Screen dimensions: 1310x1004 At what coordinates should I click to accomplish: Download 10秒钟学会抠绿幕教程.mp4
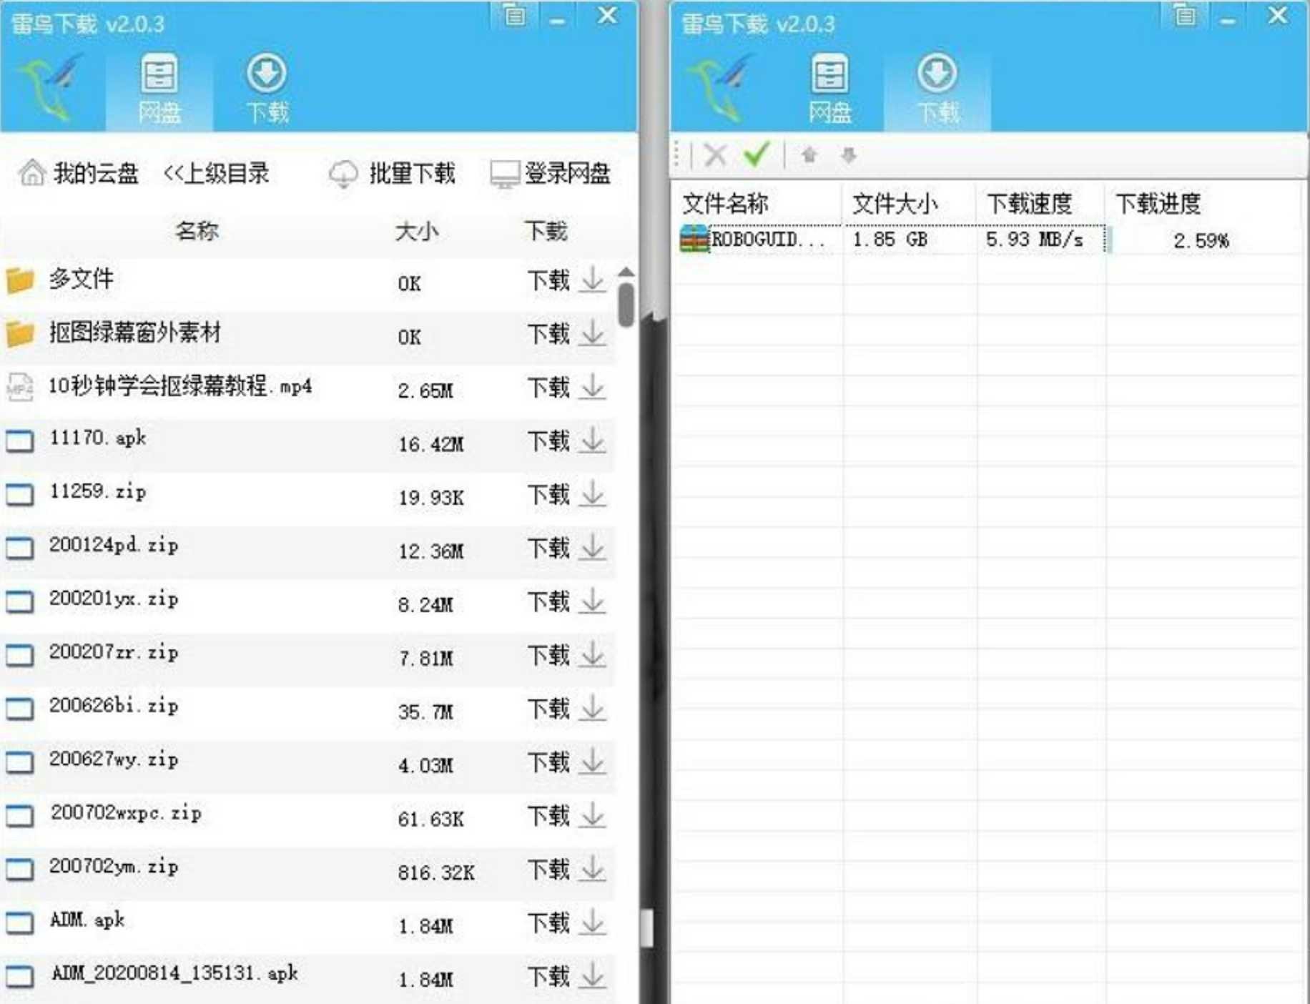coord(566,387)
